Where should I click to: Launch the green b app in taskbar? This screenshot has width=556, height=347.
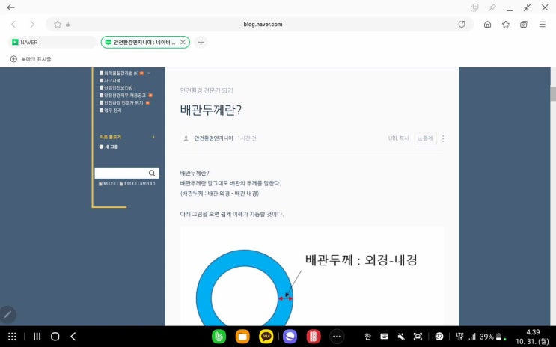coord(219,337)
